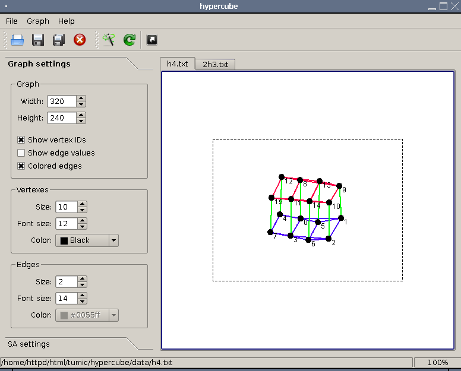Decrease edge Size spinner down arrow
This screenshot has height=371, width=461.
[83, 285]
